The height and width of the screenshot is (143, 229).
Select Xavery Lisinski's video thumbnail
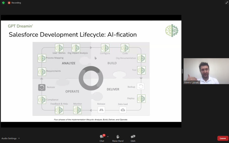tap(206, 71)
